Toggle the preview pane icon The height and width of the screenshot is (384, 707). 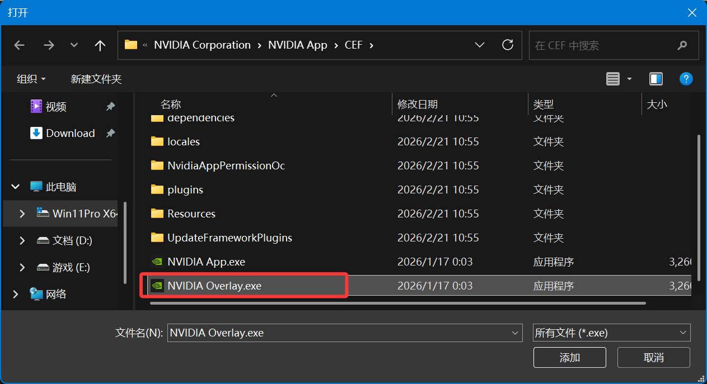click(656, 78)
